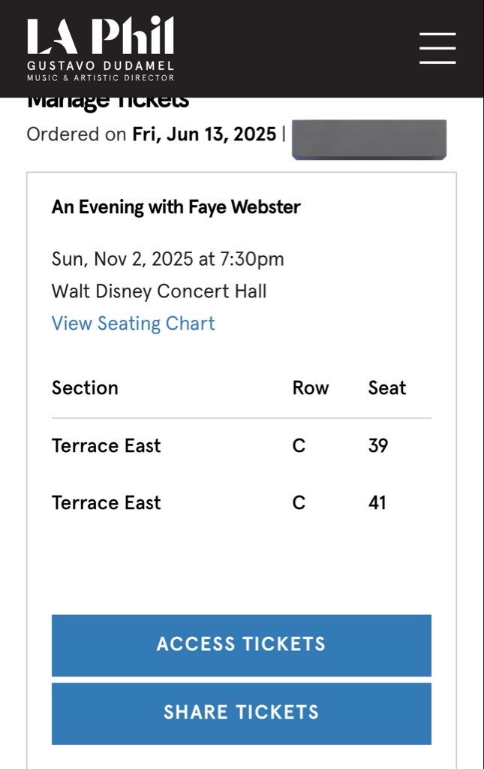
Task: Click the View Seating Chart link
Action: point(133,324)
